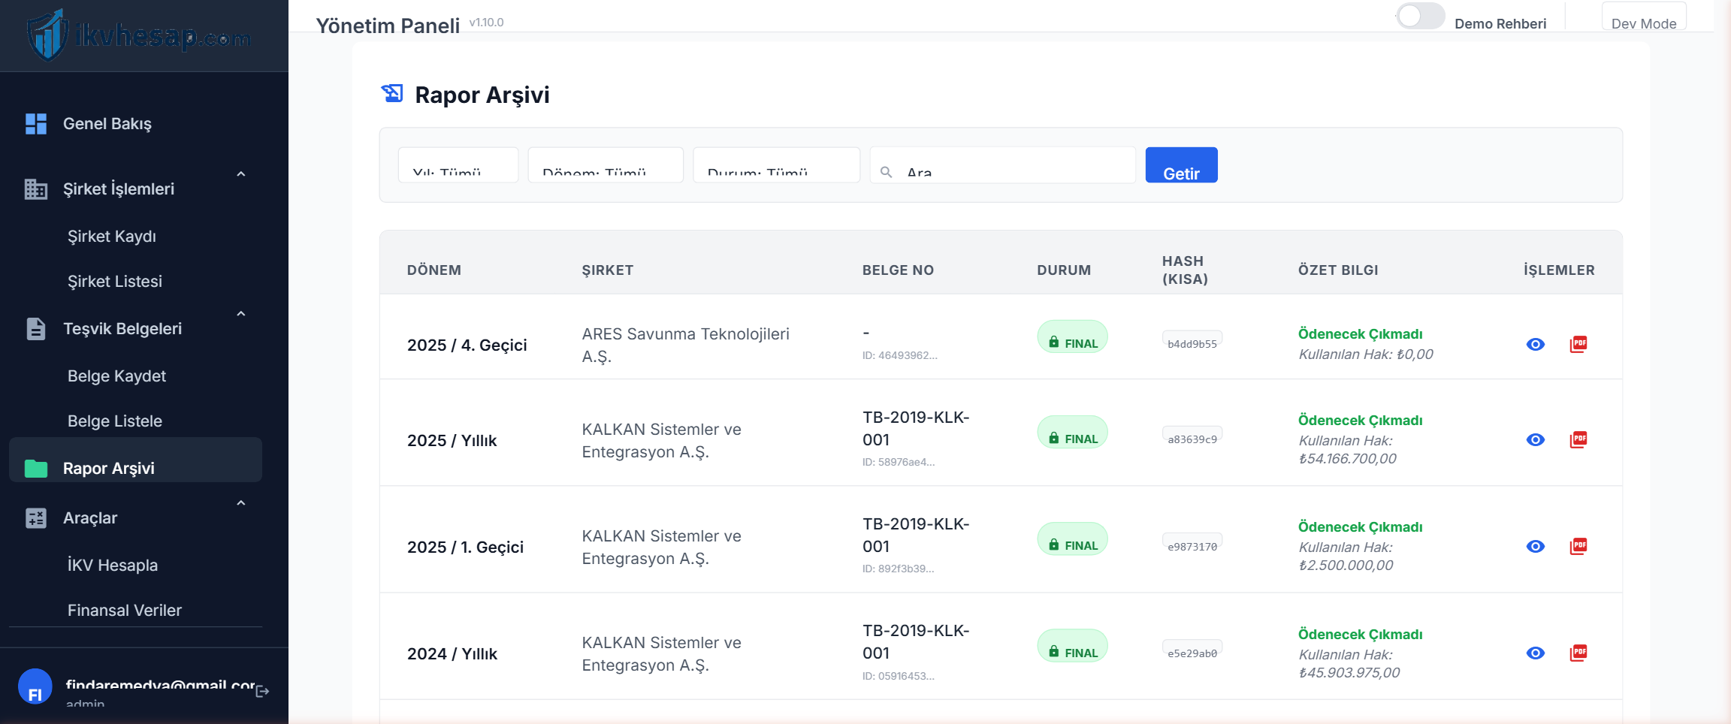Go to Şirket Listesi in sidebar
The height and width of the screenshot is (724, 1731).
[x=115, y=282]
